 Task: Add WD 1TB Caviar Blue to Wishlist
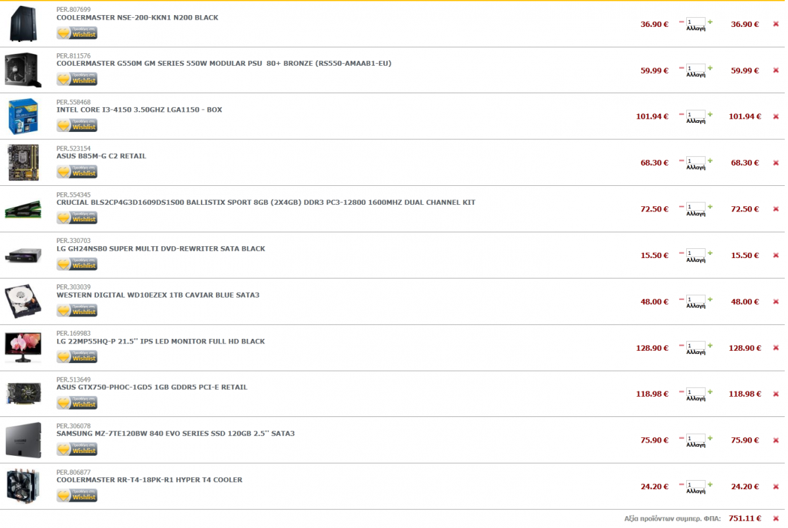point(77,310)
